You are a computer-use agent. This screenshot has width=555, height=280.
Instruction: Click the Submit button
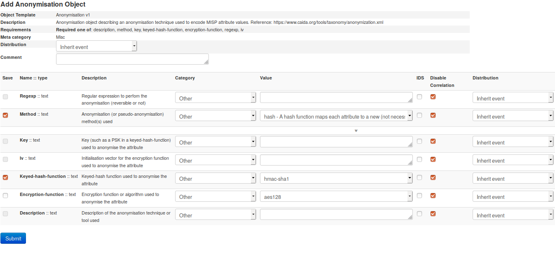pos(13,238)
